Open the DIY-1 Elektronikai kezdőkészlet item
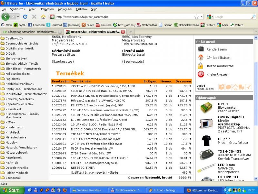The image size is (258, 194). point(228,107)
